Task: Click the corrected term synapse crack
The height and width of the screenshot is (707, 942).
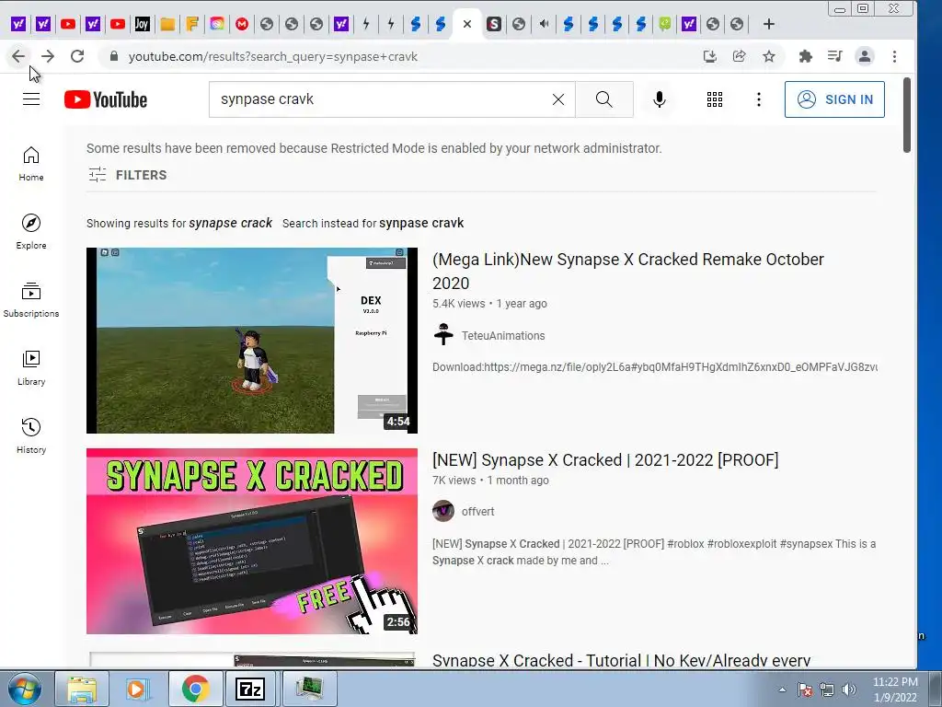Action: click(x=230, y=223)
